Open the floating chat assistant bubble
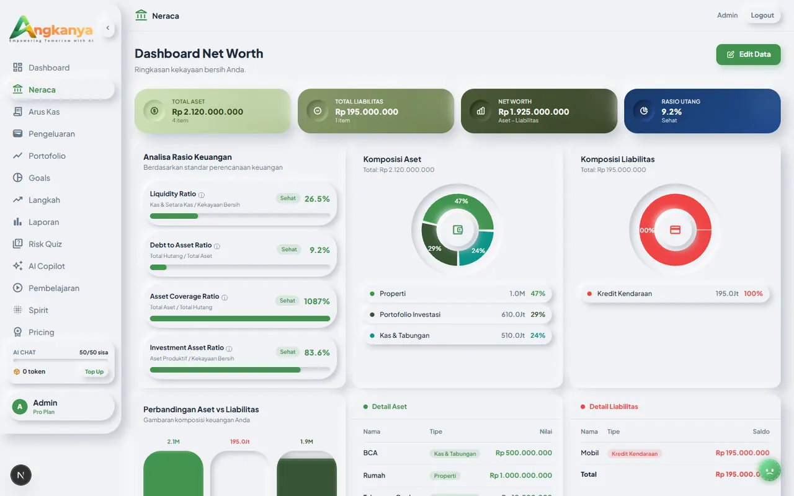Screen dimensions: 794x496 point(770,470)
